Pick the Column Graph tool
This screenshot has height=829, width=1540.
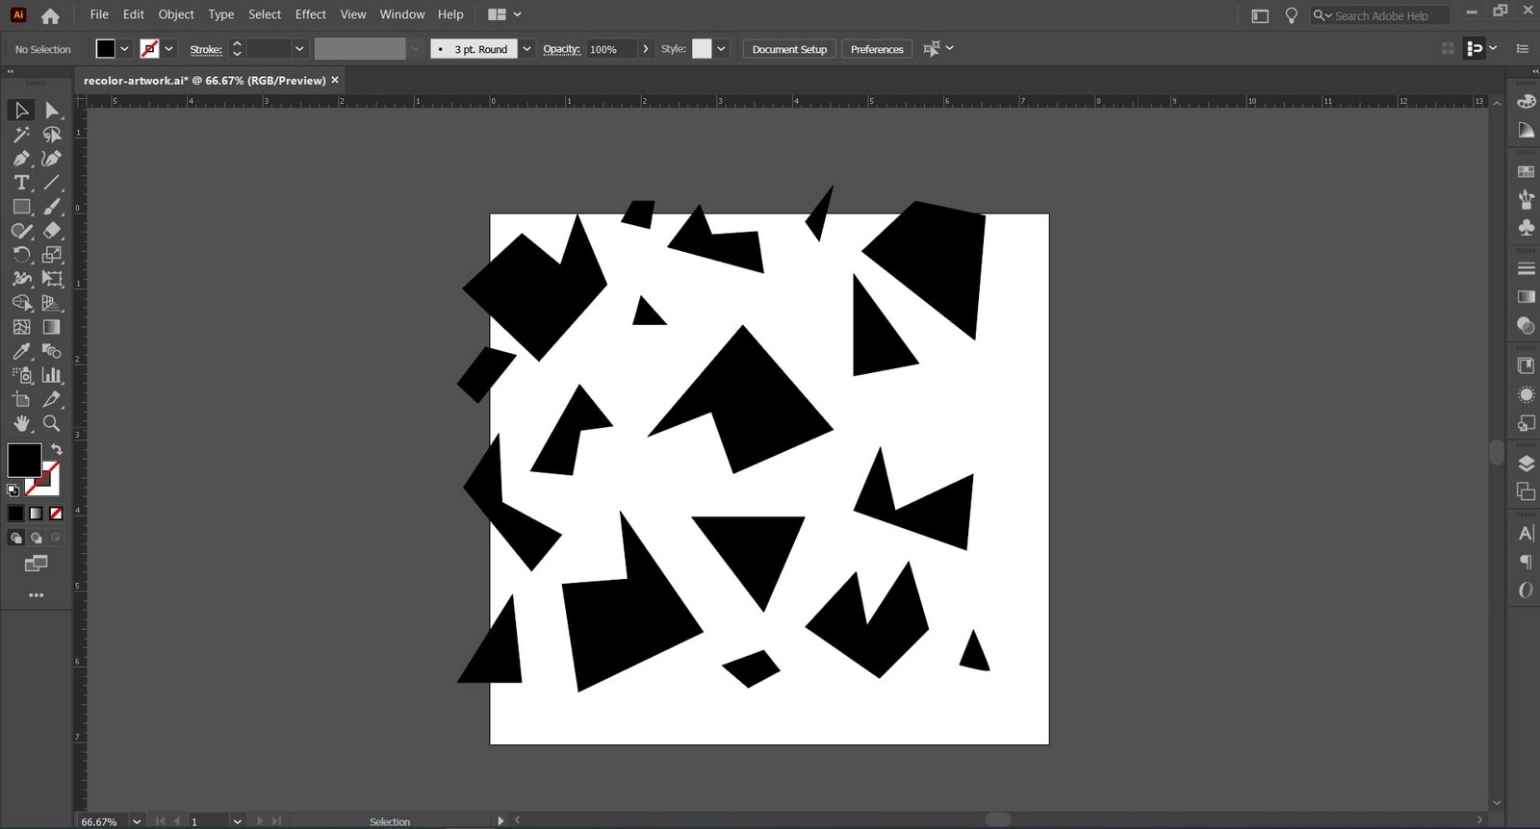tap(52, 375)
